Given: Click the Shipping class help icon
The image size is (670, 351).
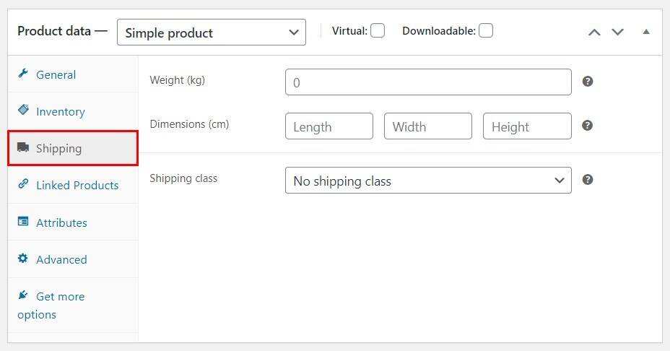Looking at the screenshot, I should point(588,180).
